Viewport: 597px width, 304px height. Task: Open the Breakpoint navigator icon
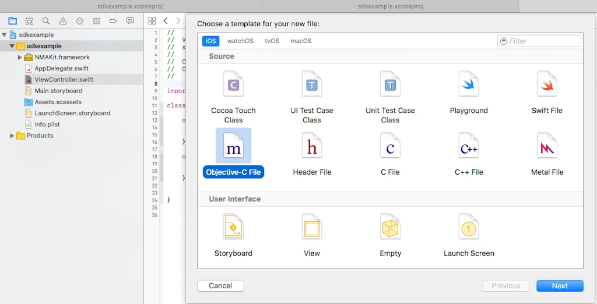click(113, 21)
